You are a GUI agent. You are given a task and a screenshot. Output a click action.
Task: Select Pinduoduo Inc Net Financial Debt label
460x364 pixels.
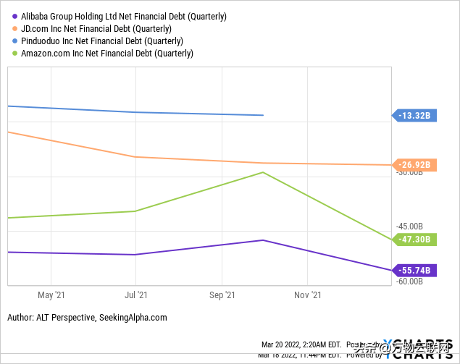tap(102, 41)
